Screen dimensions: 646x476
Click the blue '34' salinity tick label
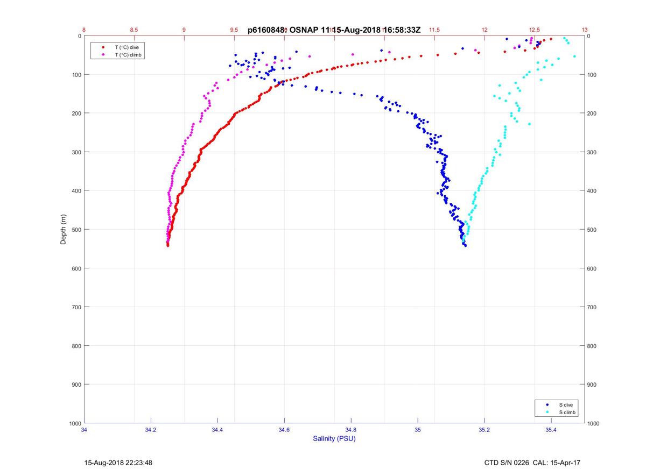tap(84, 430)
